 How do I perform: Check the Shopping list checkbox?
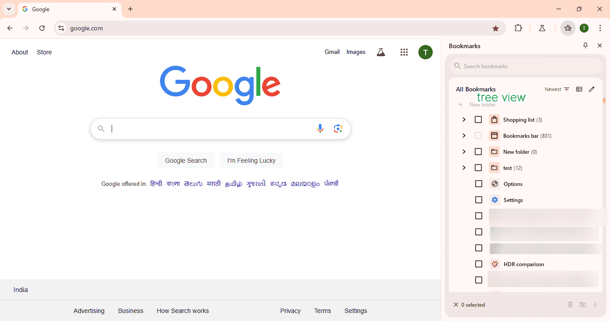pos(478,119)
